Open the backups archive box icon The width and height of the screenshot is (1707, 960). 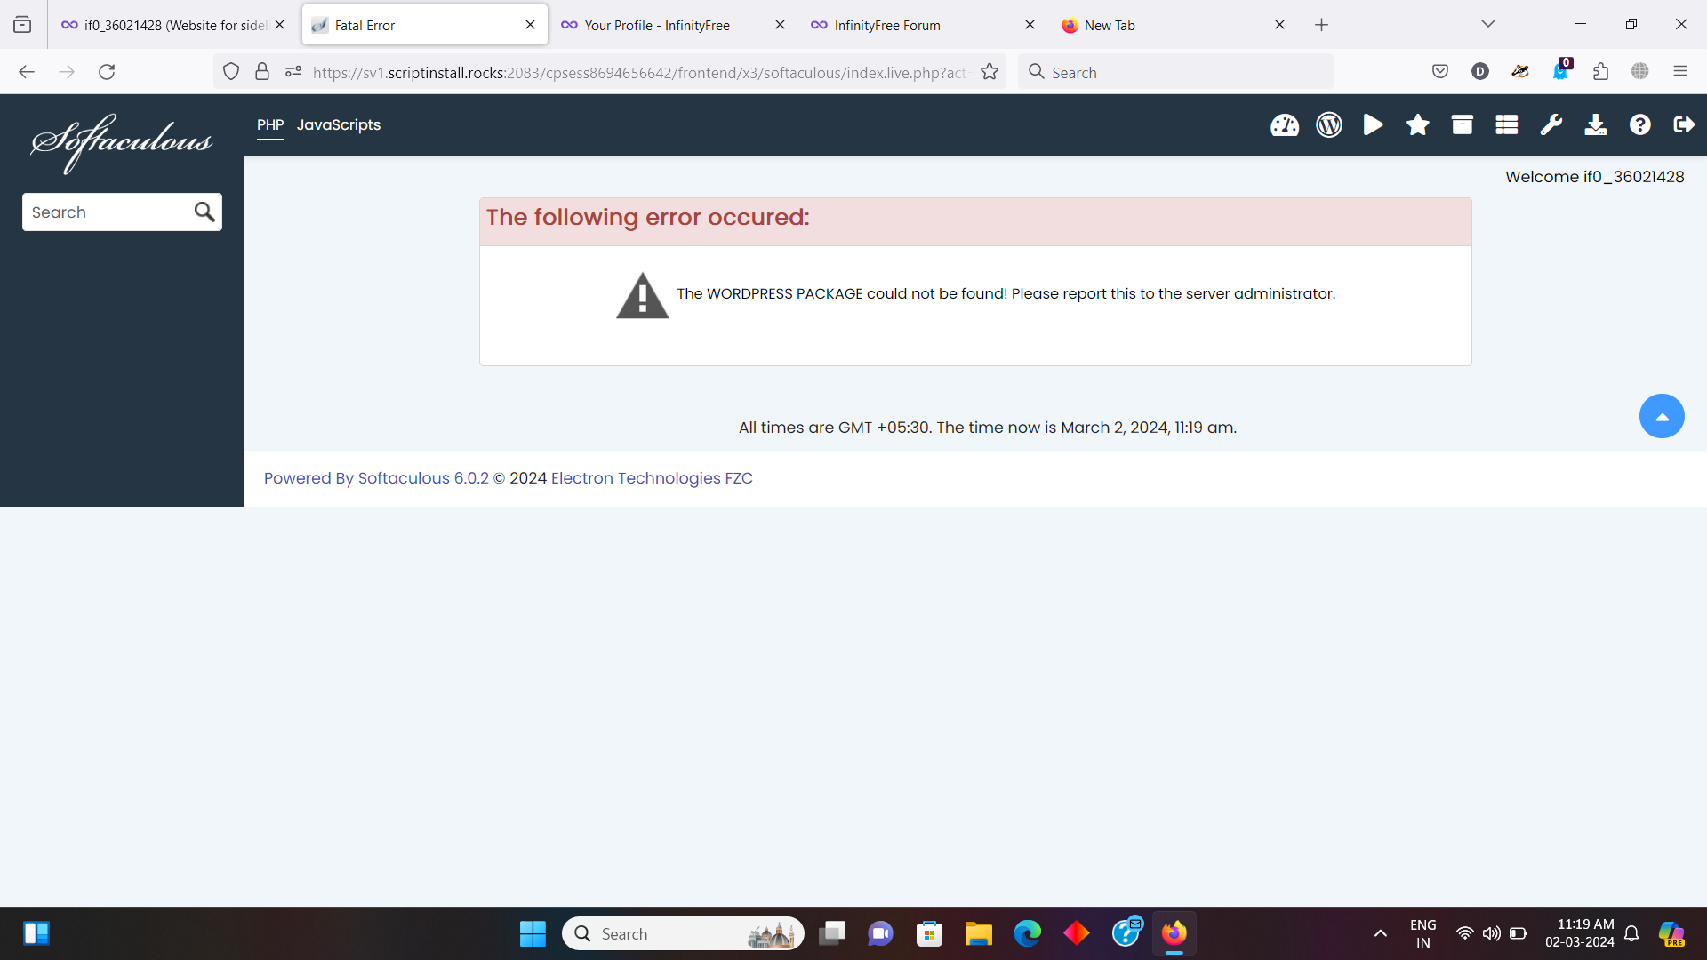tap(1463, 125)
